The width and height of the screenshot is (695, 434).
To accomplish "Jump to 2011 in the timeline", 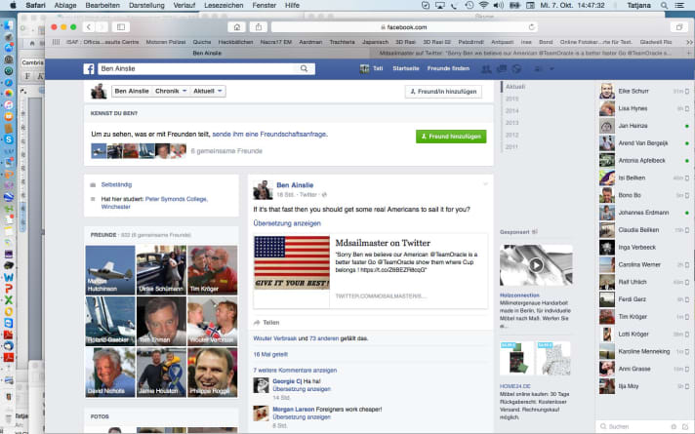I will 511,146.
